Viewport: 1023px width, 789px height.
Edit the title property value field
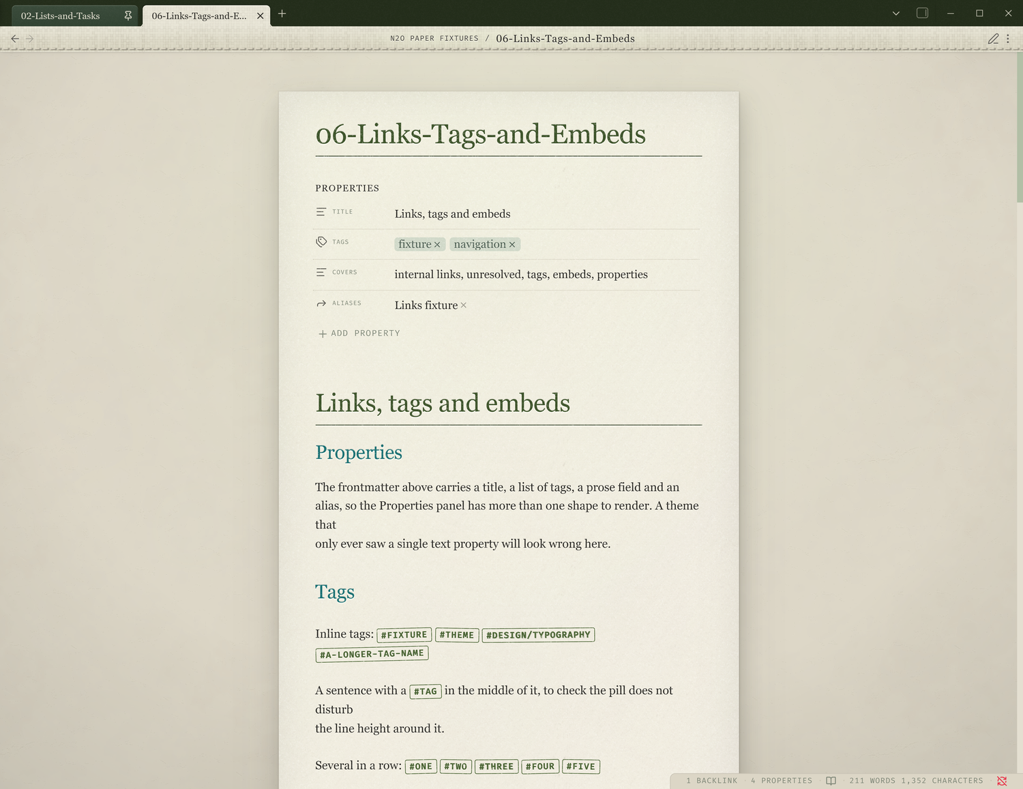546,214
